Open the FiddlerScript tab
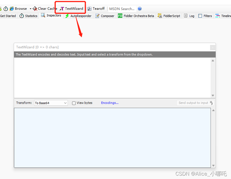 (169, 16)
